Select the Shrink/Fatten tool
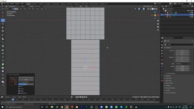194x109 pixels. coord(3,78)
